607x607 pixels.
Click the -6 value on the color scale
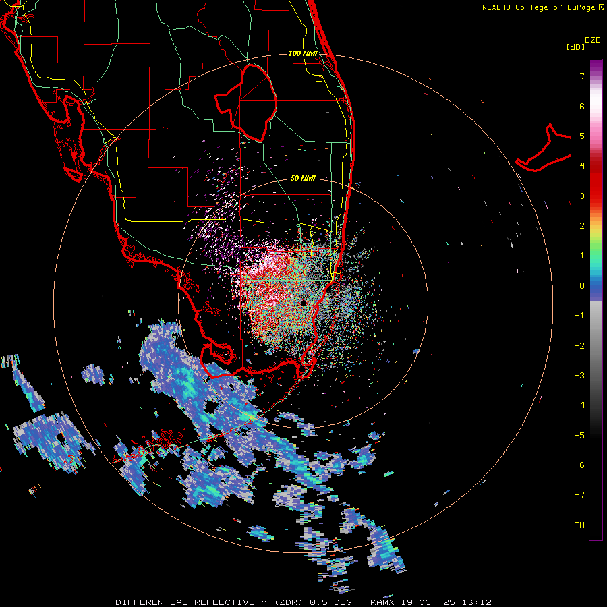coord(579,465)
